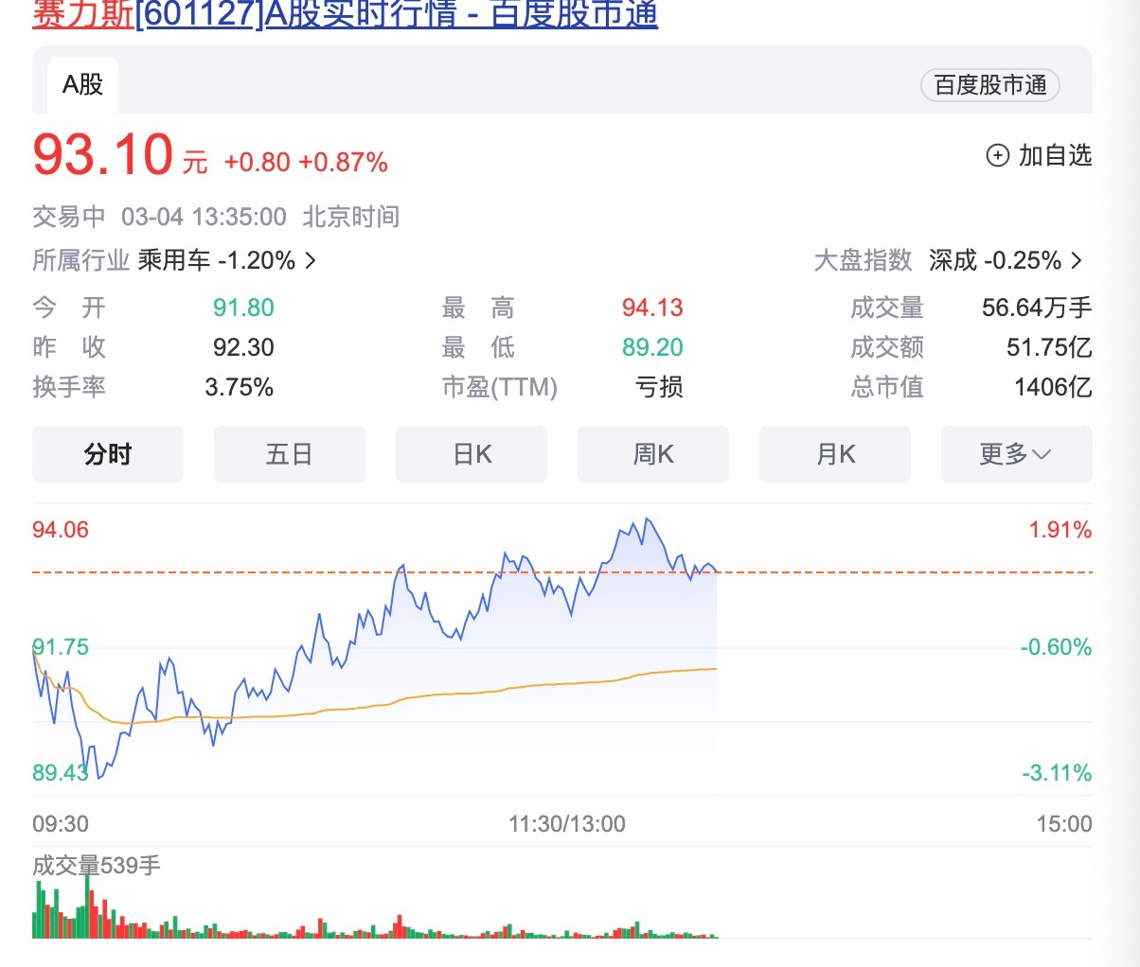Click the 今开 value 91.80
The height and width of the screenshot is (967, 1140).
(243, 308)
